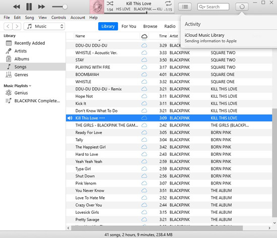Sort by the Artist column header
This screenshot has width=277, height=238.
174,36
